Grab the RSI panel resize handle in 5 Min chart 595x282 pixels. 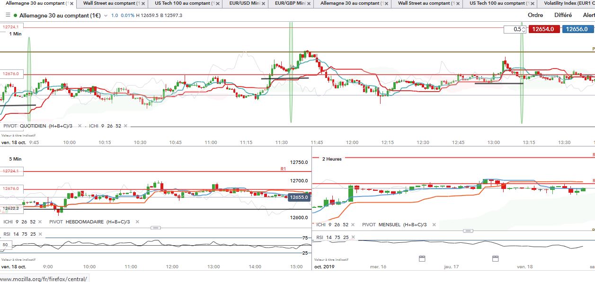coord(155,228)
